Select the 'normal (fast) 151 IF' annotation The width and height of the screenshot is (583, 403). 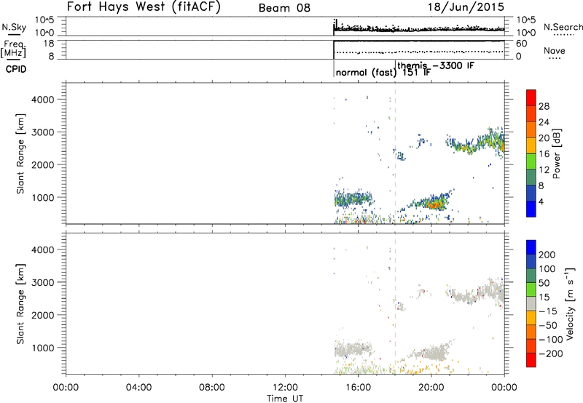pos(383,73)
